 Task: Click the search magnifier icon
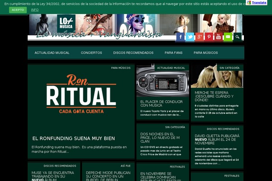[238, 37]
